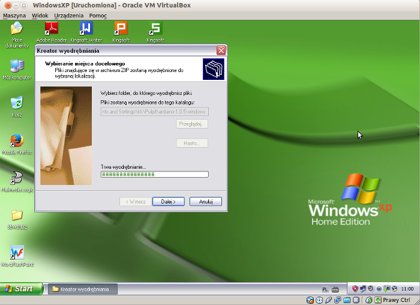Click the extraction progress bar

click(x=155, y=175)
